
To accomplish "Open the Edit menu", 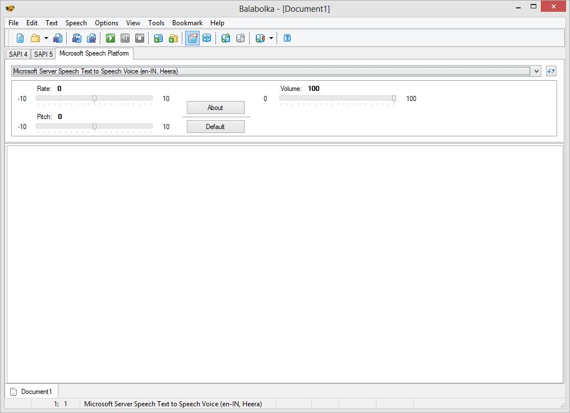I will [32, 23].
